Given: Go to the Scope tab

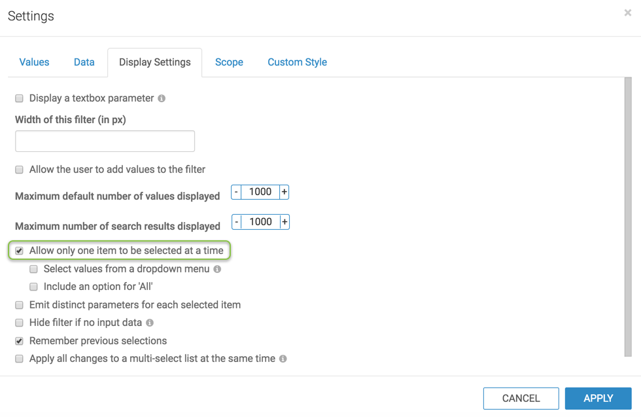Looking at the screenshot, I should [229, 62].
